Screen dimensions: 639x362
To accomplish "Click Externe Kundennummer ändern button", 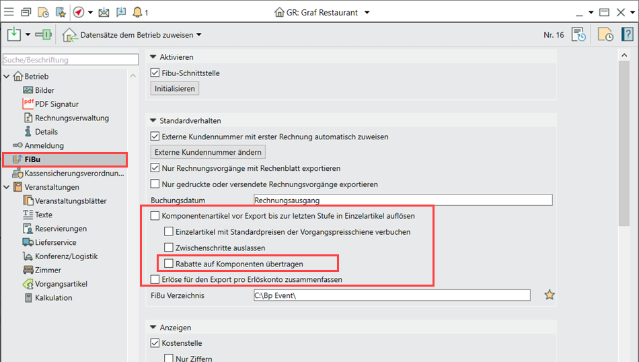I will click(207, 152).
